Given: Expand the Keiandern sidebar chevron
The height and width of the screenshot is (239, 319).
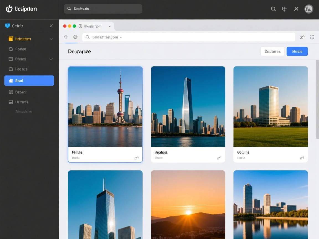Looking at the screenshot, I should point(51,39).
